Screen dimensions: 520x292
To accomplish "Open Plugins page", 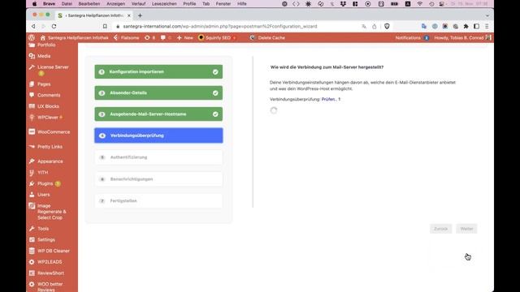I will click(45, 183).
